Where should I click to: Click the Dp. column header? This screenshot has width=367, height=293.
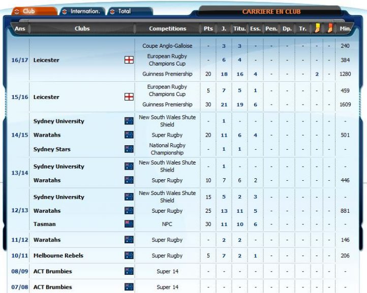pos(287,28)
